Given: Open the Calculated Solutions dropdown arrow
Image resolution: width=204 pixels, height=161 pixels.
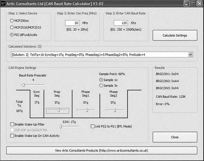Looking at the screenshot, I should [x=190, y=54].
